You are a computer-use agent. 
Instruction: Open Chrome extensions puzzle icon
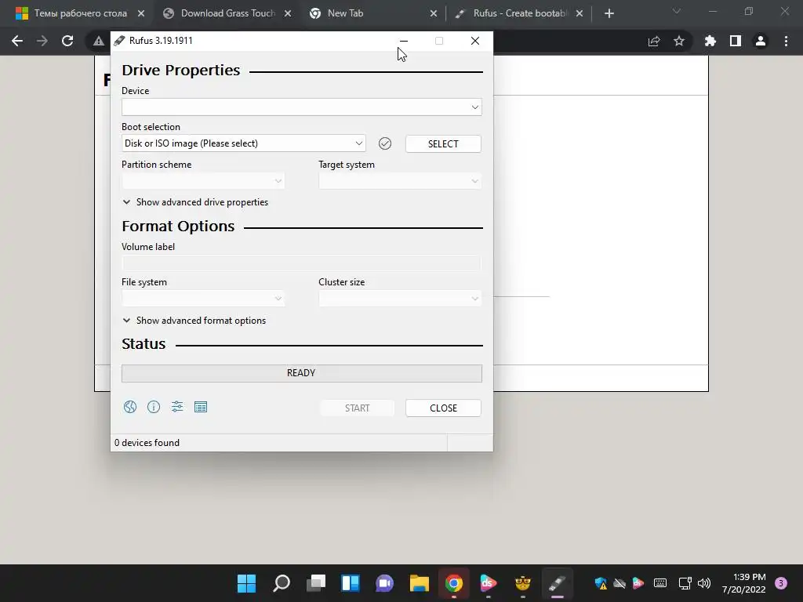(x=710, y=41)
